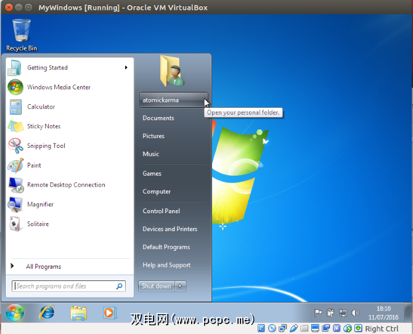Open Paint from the Start menu
Screen dimensions: 413x334
[x=70, y=165]
